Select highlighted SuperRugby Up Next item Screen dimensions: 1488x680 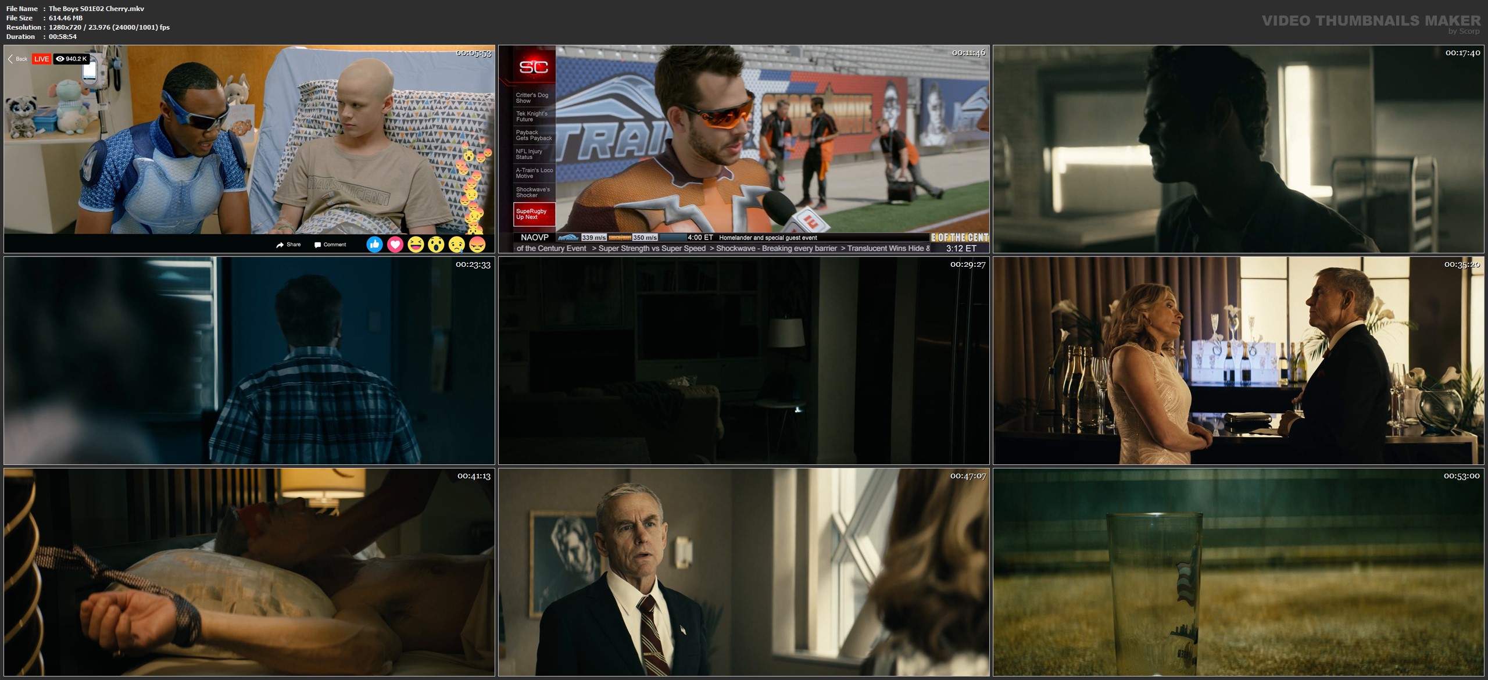point(534,214)
